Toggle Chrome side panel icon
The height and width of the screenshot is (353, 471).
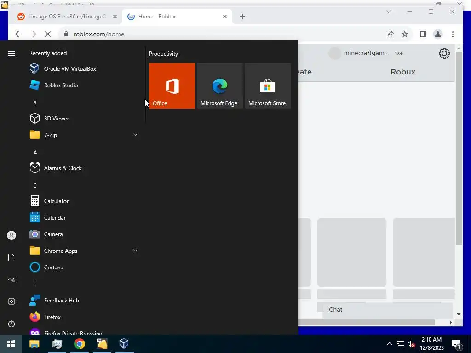pyautogui.click(x=423, y=34)
